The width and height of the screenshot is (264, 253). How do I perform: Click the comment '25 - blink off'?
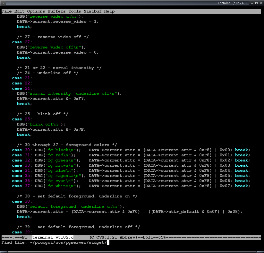click(x=43, y=114)
